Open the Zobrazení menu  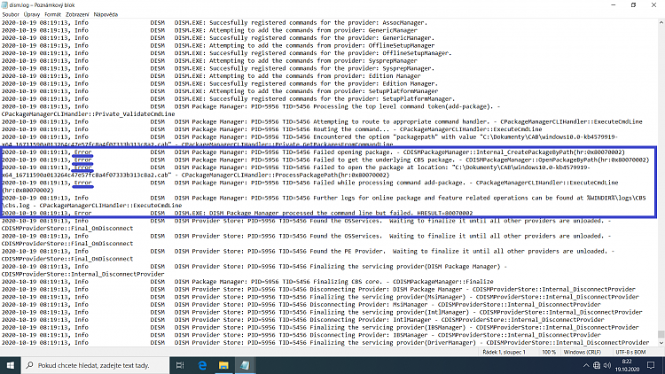tap(77, 14)
